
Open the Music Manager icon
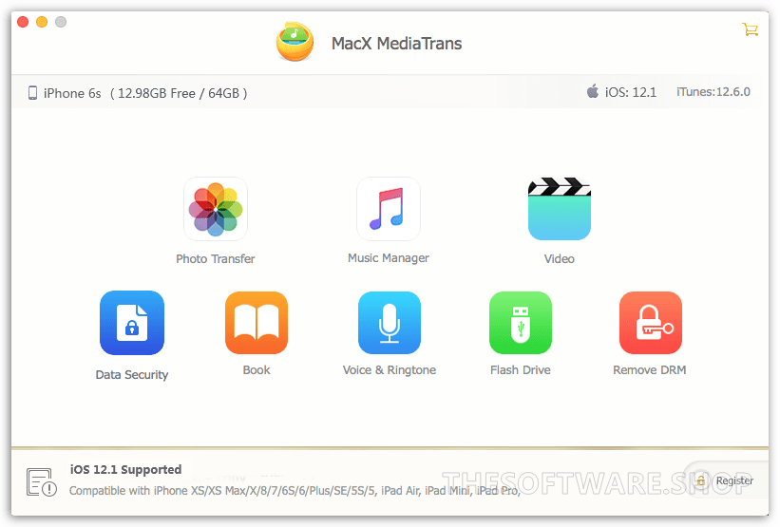coord(389,209)
